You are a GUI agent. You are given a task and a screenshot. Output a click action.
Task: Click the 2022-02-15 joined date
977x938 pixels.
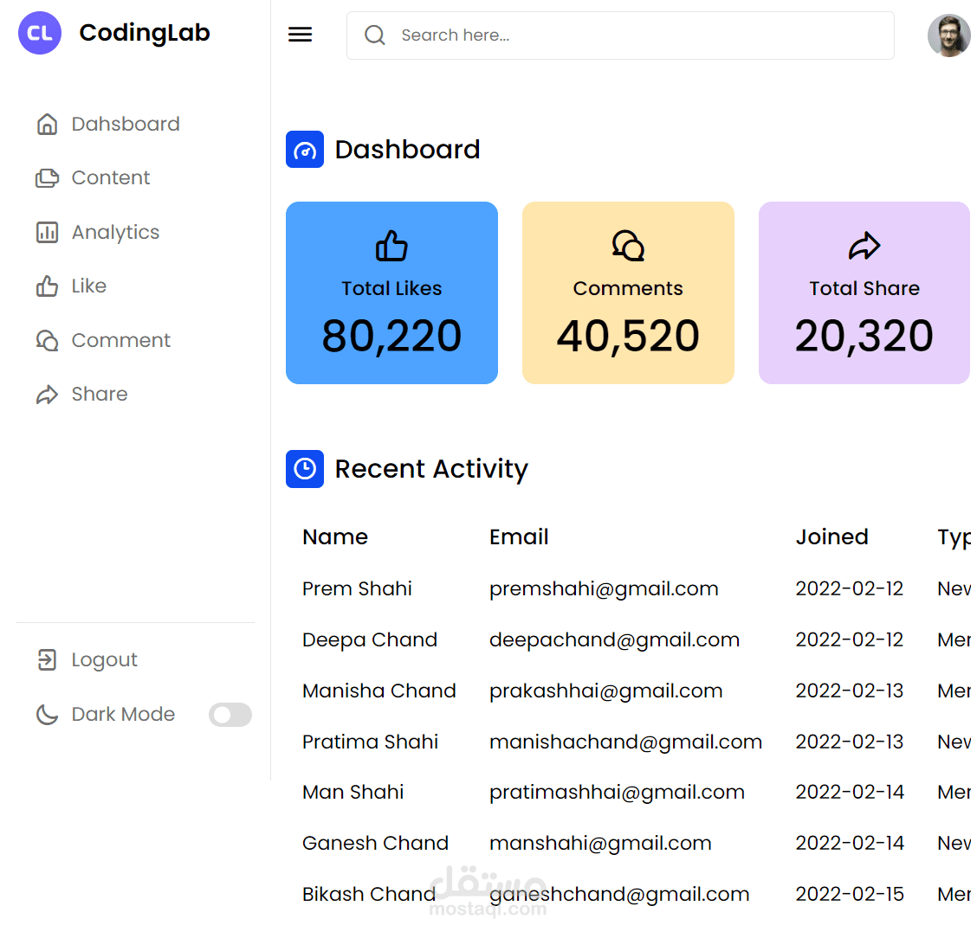850,895
